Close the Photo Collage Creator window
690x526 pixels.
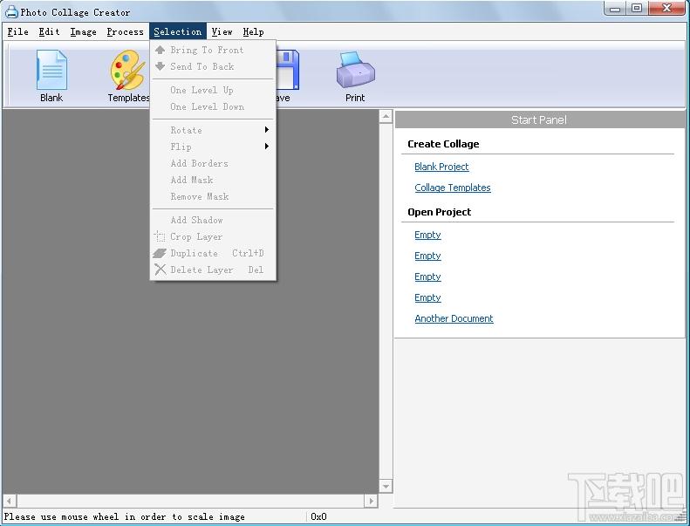(x=666, y=9)
